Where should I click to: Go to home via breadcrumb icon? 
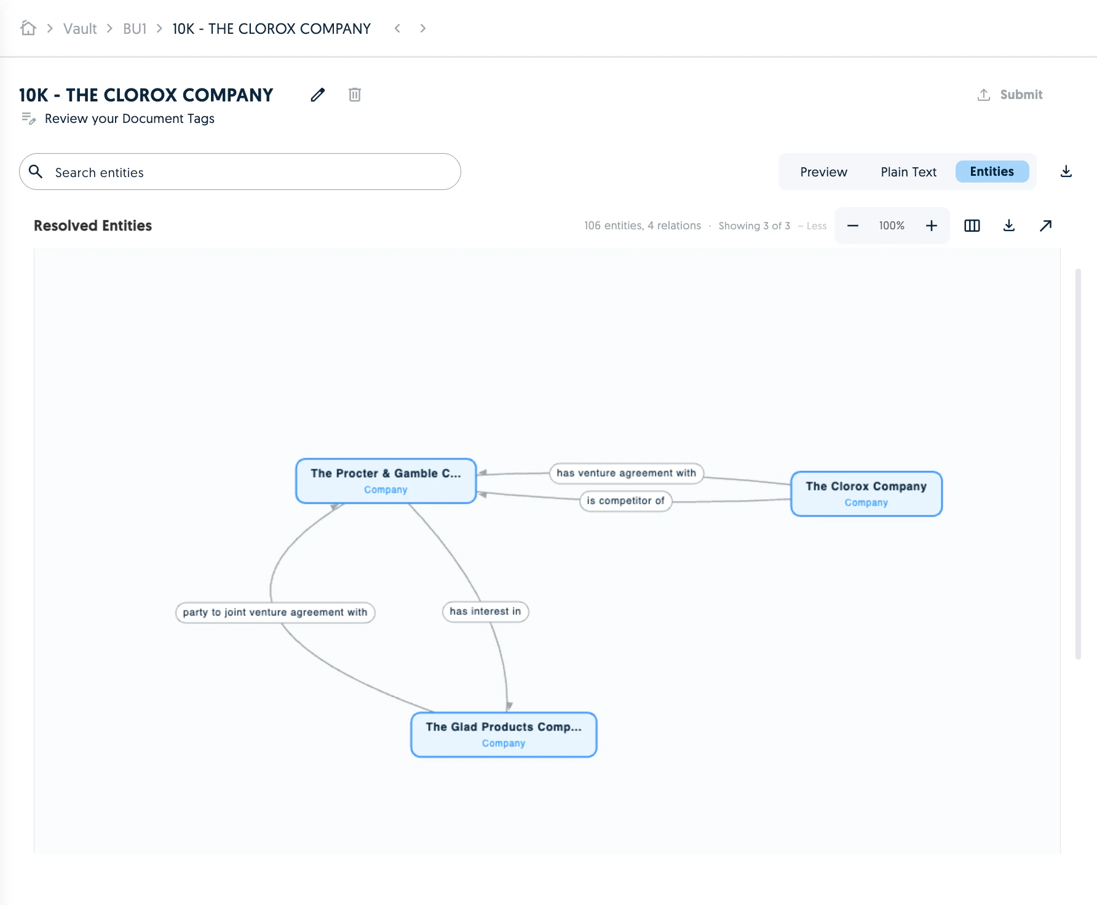[28, 28]
